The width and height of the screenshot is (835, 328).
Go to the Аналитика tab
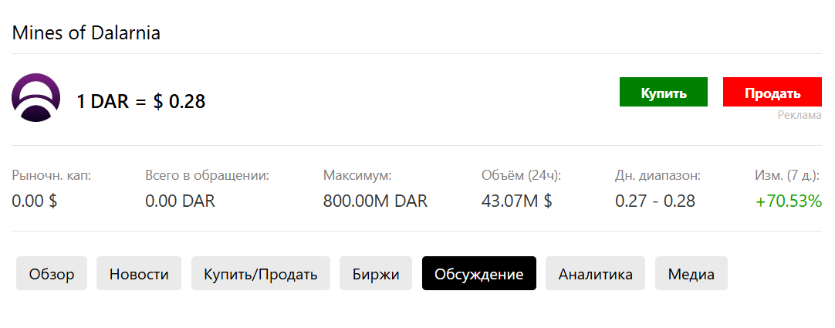(x=595, y=274)
